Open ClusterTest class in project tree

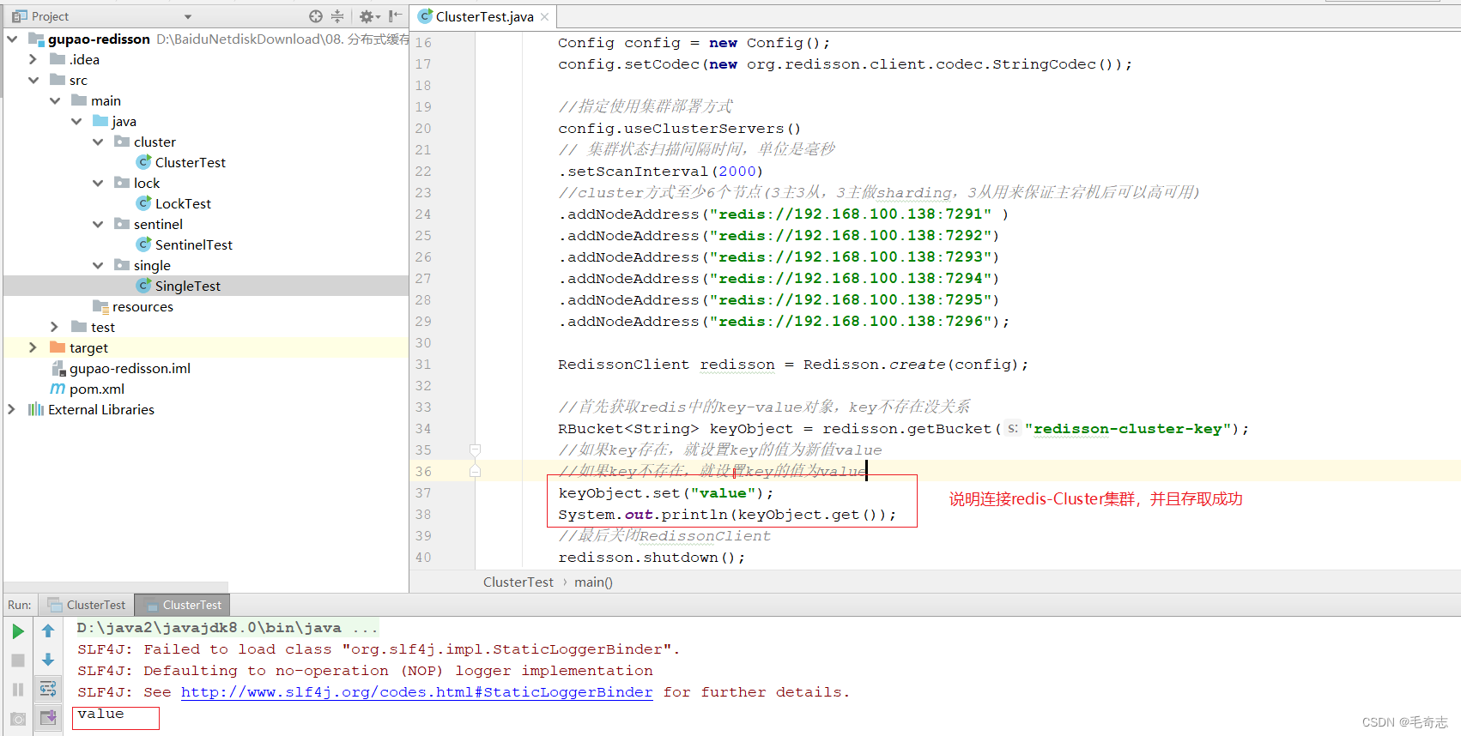[x=190, y=162]
